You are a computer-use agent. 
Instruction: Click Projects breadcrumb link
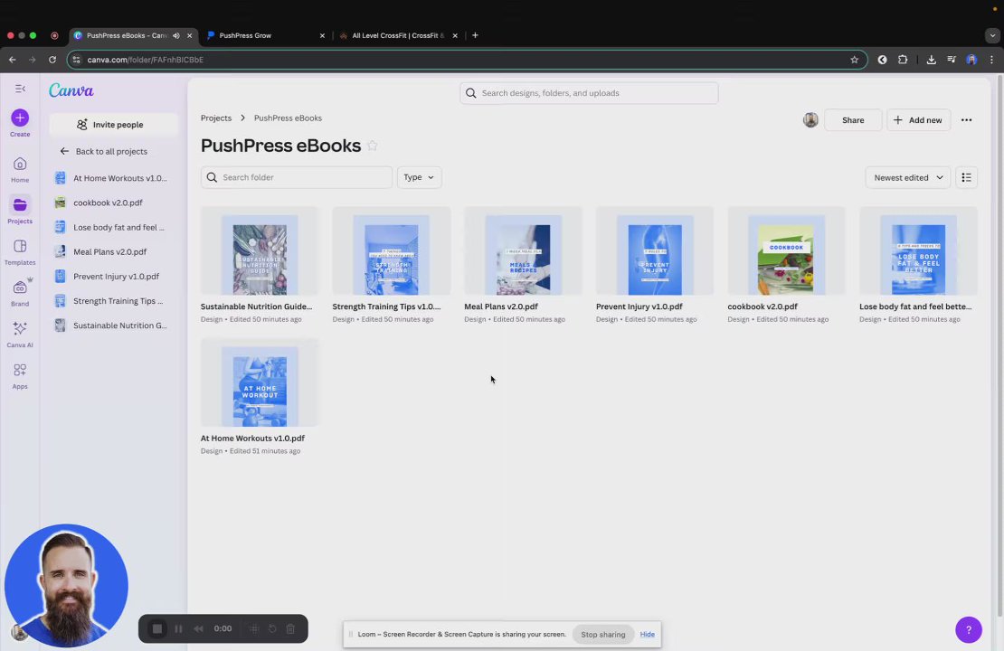click(216, 118)
